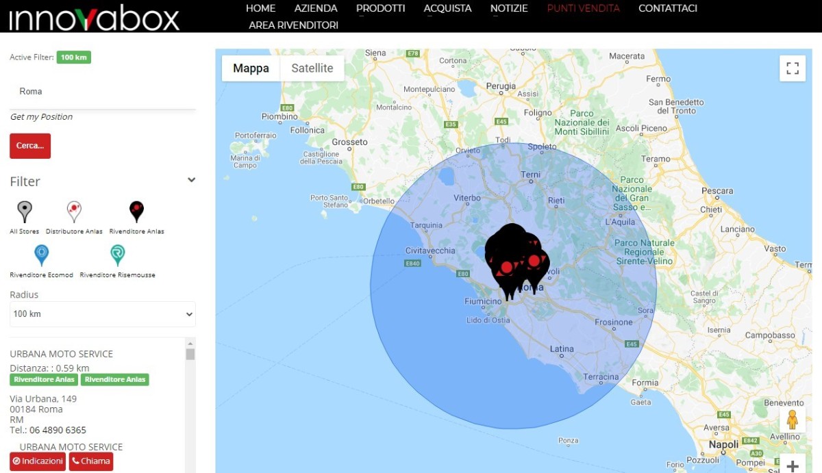Click the Siena label on the map

(x=375, y=53)
